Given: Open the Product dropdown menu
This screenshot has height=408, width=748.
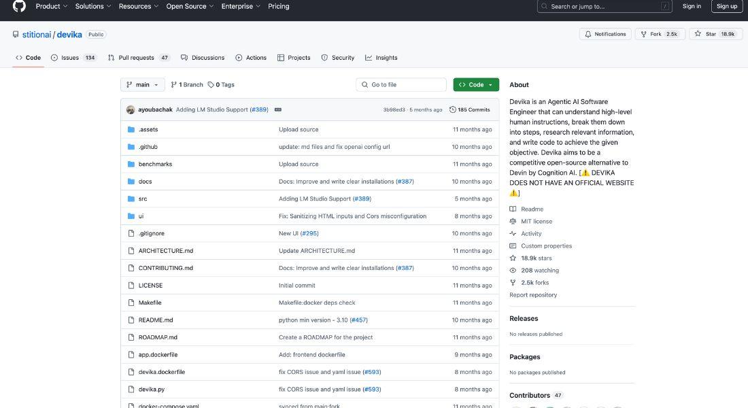Looking at the screenshot, I should [x=52, y=6].
